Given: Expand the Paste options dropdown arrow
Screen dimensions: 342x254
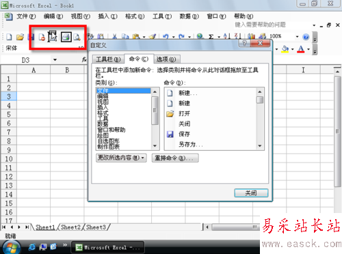Looking at the screenshot, I should [144, 37].
